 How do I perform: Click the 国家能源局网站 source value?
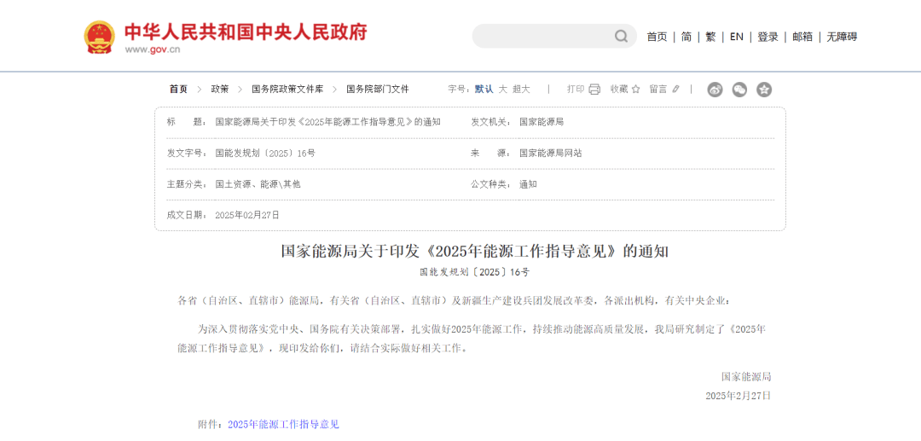(551, 154)
